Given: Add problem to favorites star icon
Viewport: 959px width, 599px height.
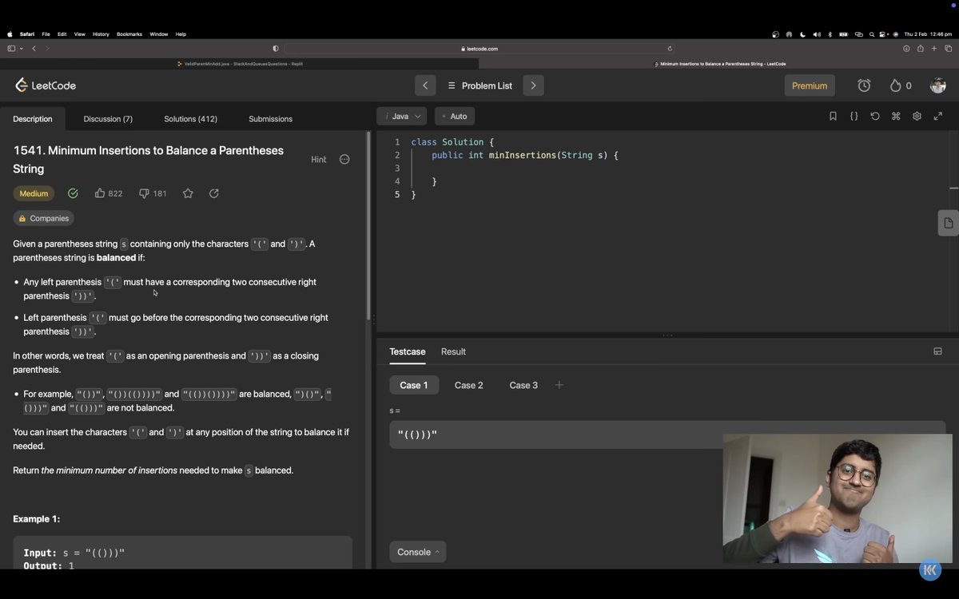Looking at the screenshot, I should [x=188, y=193].
